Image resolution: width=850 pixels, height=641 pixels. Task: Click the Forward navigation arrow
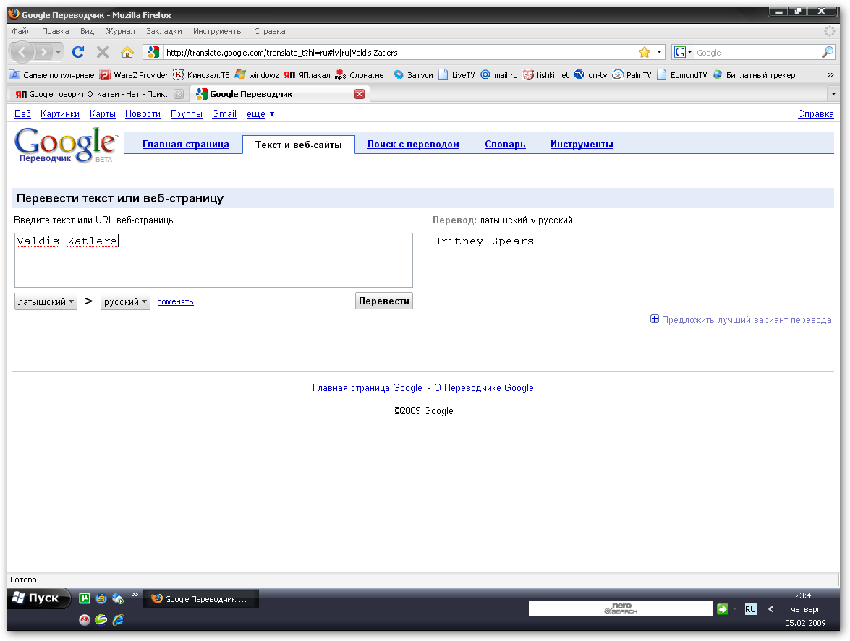click(43, 53)
